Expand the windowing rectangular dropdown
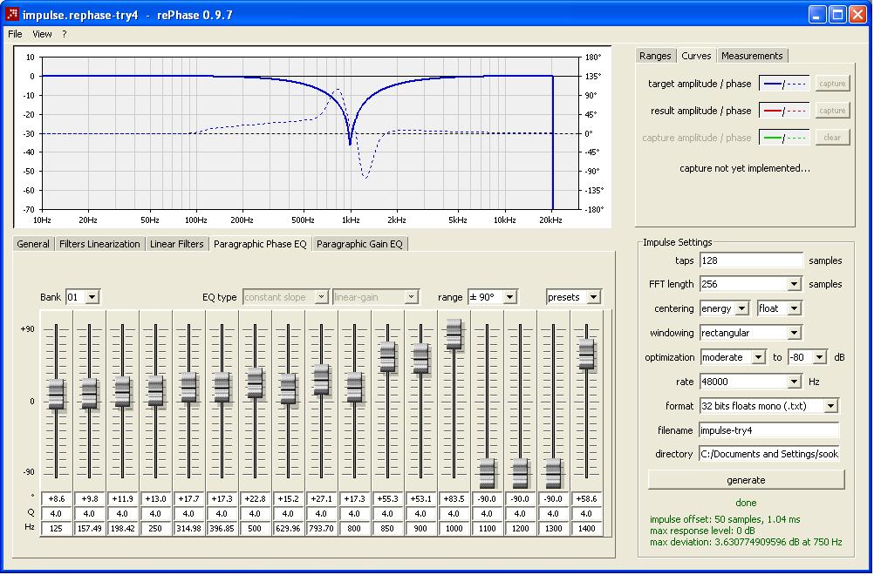 795,333
